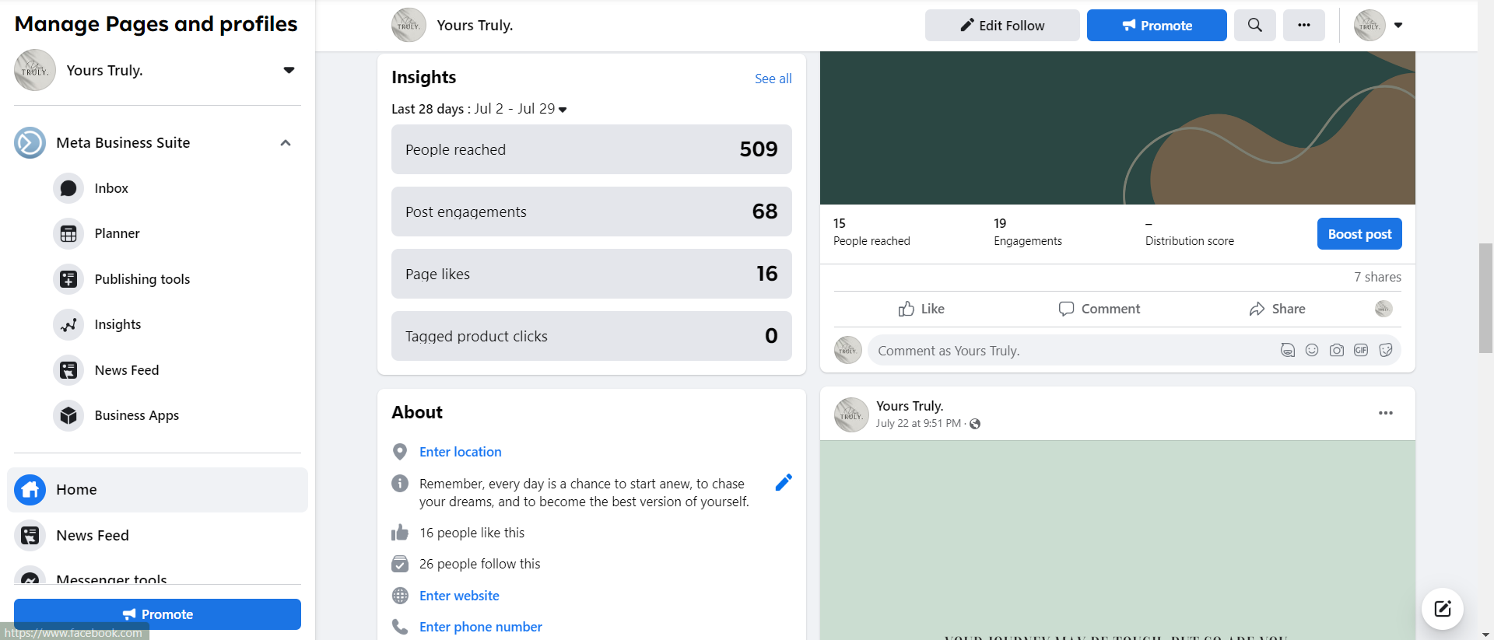Click the page vertical scrollbar thumb
1494x640 pixels.
(x=1485, y=298)
